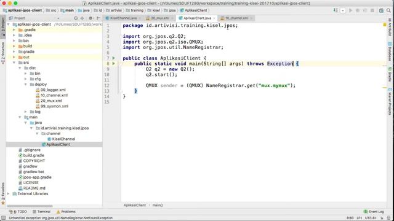Click the green Run button in toolbar
Viewport: 394px width, 221px height.
pos(350,10)
